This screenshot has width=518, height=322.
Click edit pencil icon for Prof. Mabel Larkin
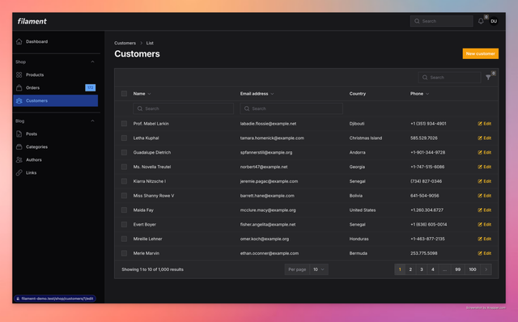coord(480,124)
